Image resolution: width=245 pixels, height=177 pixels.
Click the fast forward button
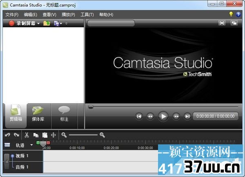tap(176, 117)
